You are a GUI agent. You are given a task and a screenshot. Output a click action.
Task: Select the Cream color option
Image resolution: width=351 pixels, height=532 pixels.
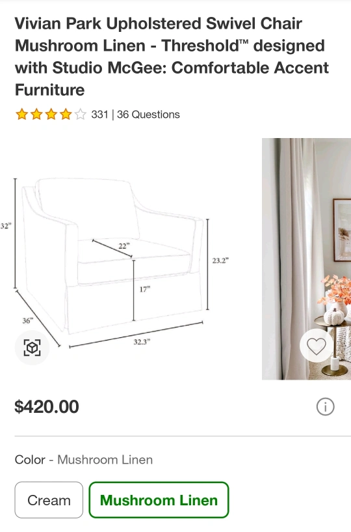(49, 500)
